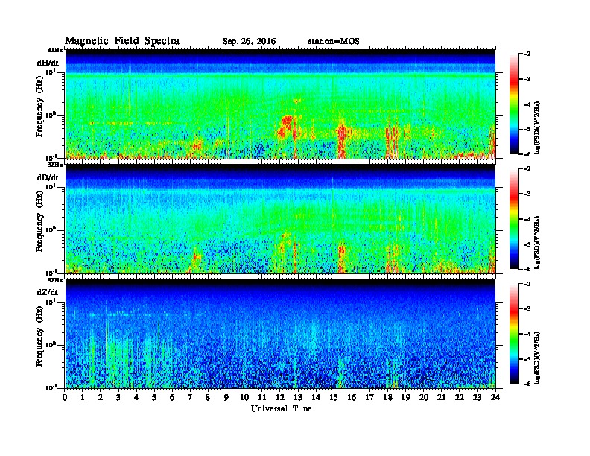The height and width of the screenshot is (456, 590).
Task: Click the dZ/dt panel color scale bar
Action: tap(514, 334)
